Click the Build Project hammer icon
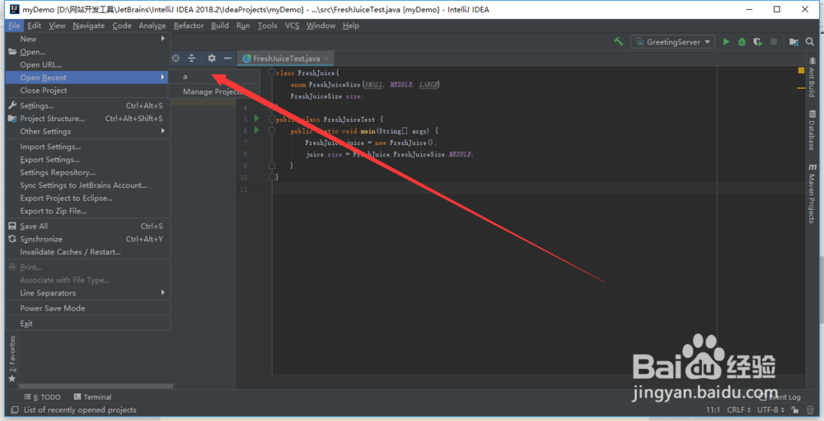 coord(619,42)
